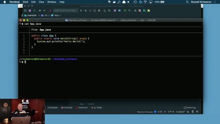Open the Window menu
This screenshot has width=220, height=124.
[52, 2]
